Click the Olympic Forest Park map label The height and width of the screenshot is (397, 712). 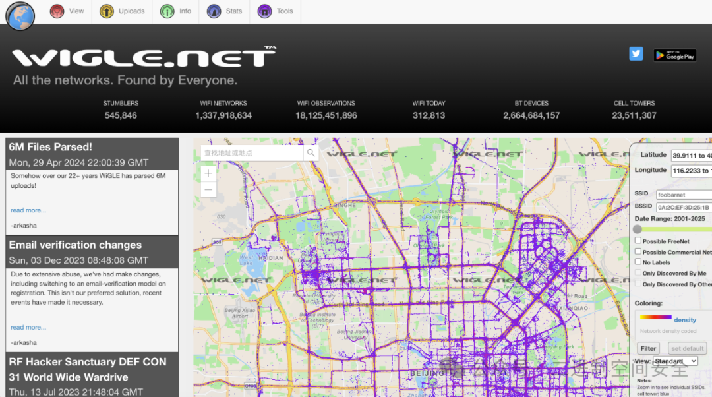[439, 214]
